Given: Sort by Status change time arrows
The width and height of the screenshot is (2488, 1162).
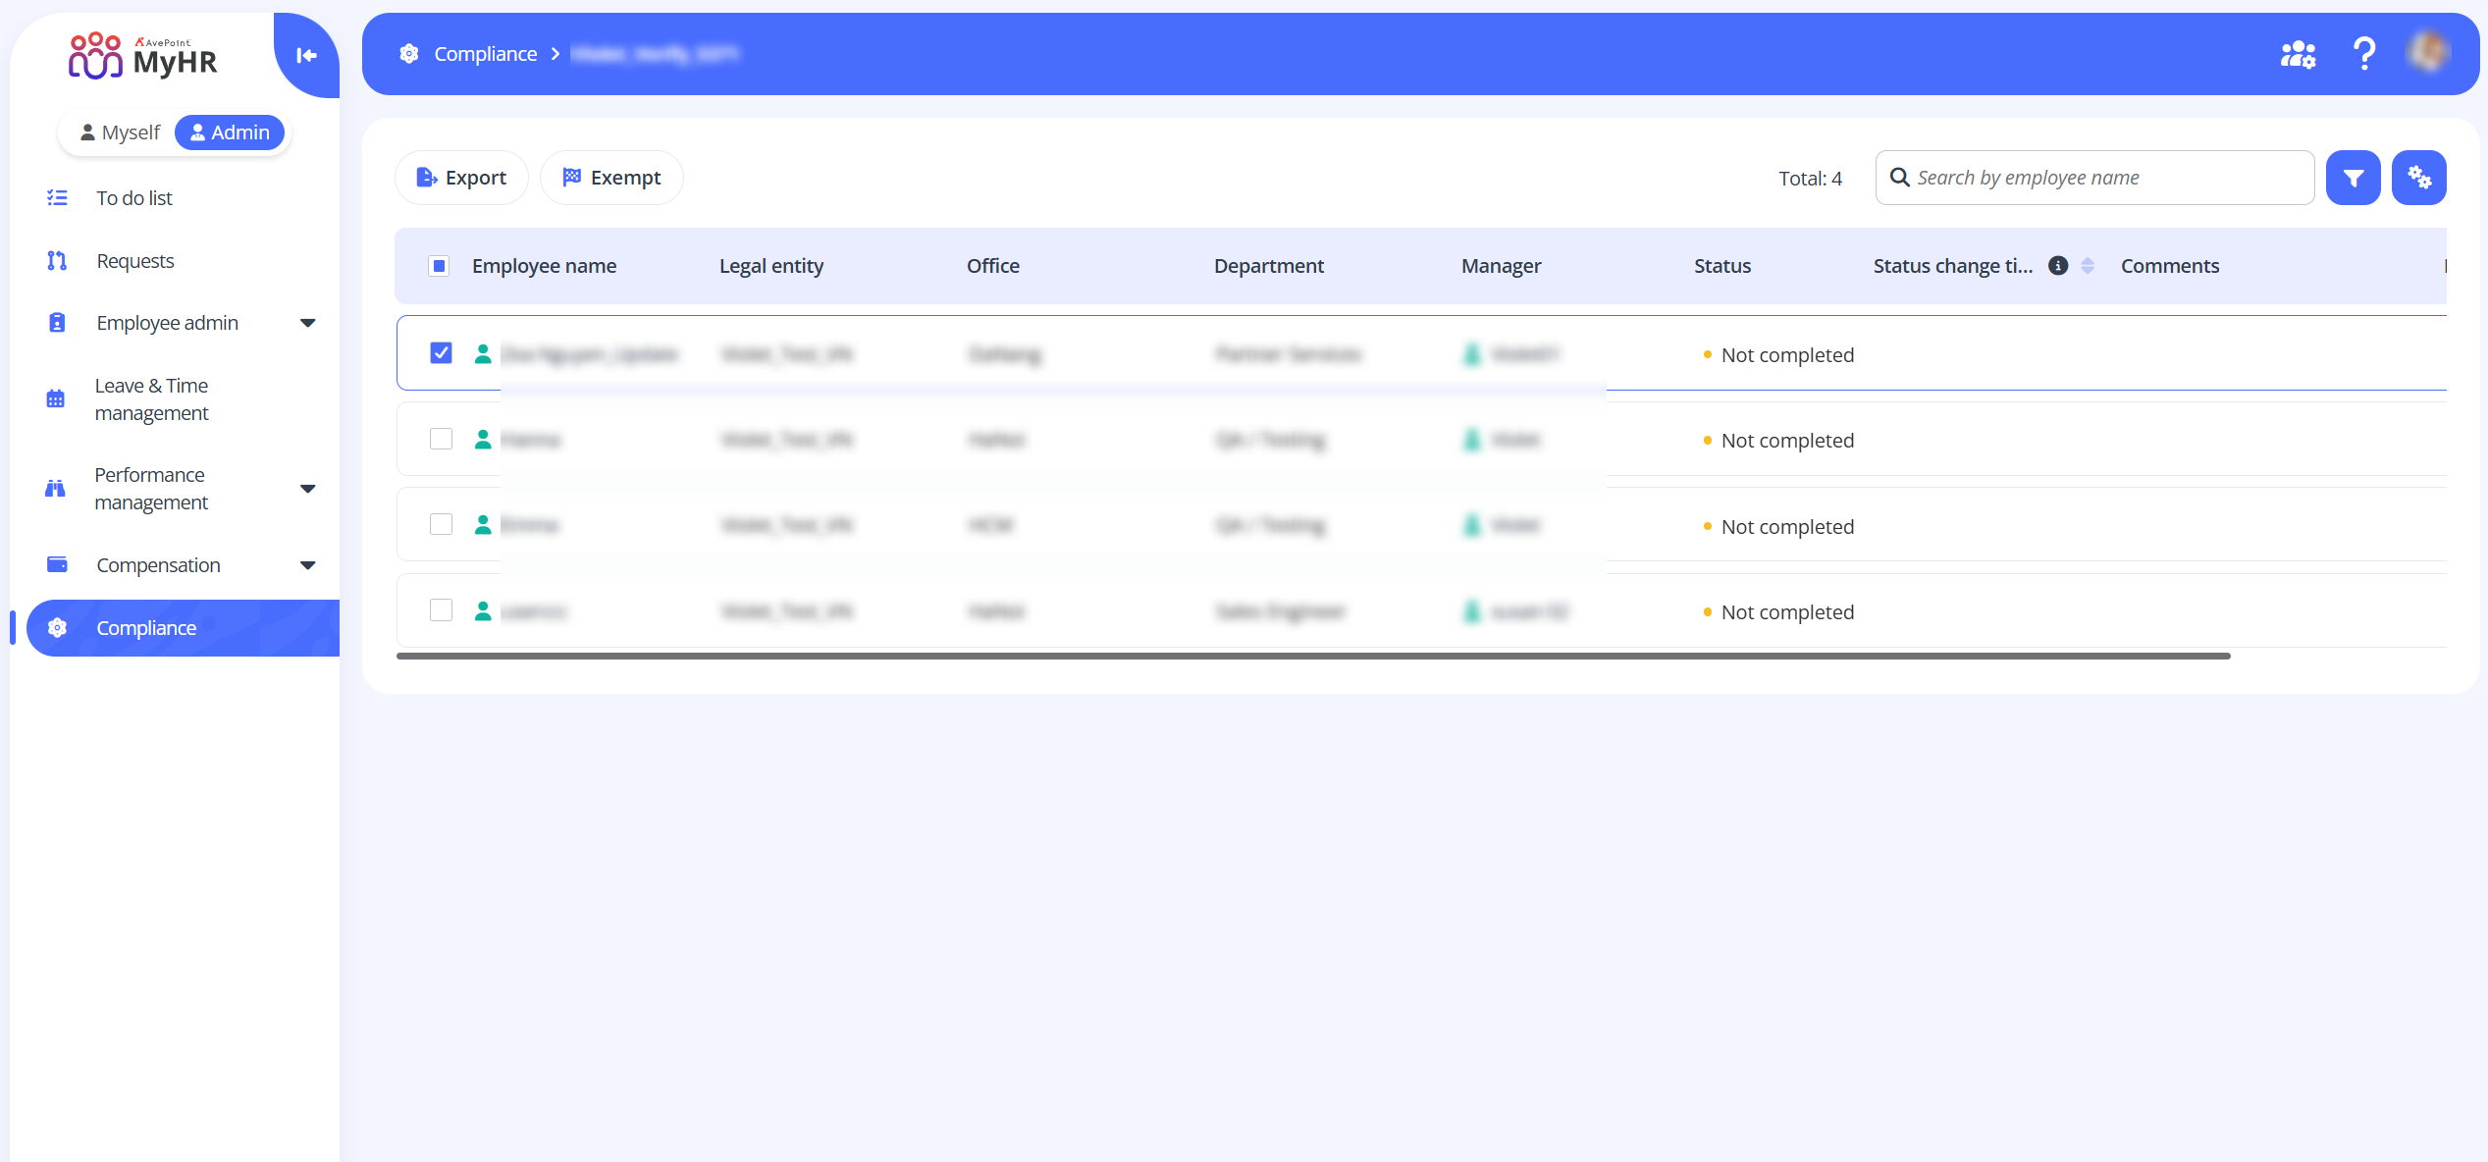Looking at the screenshot, I should pos(2088,266).
